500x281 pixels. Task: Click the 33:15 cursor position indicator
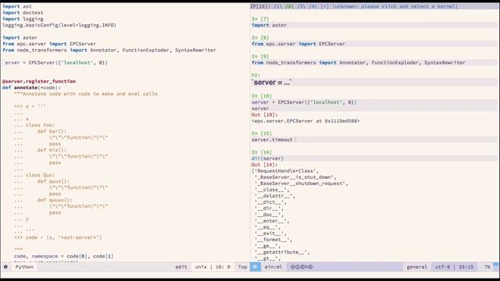pos(466,267)
